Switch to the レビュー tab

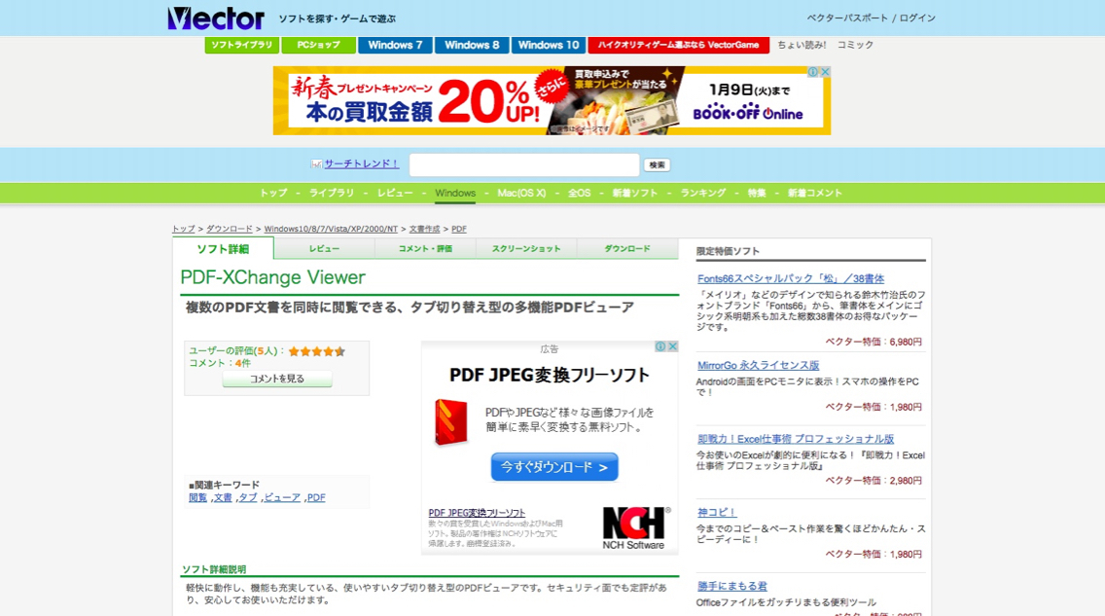coord(324,249)
